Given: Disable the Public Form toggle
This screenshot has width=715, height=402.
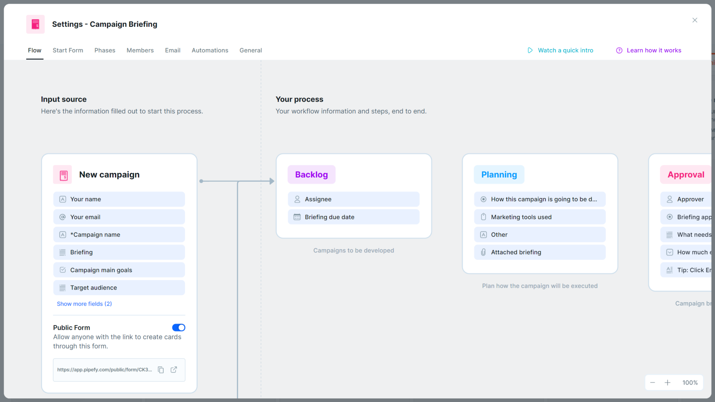Looking at the screenshot, I should [179, 328].
